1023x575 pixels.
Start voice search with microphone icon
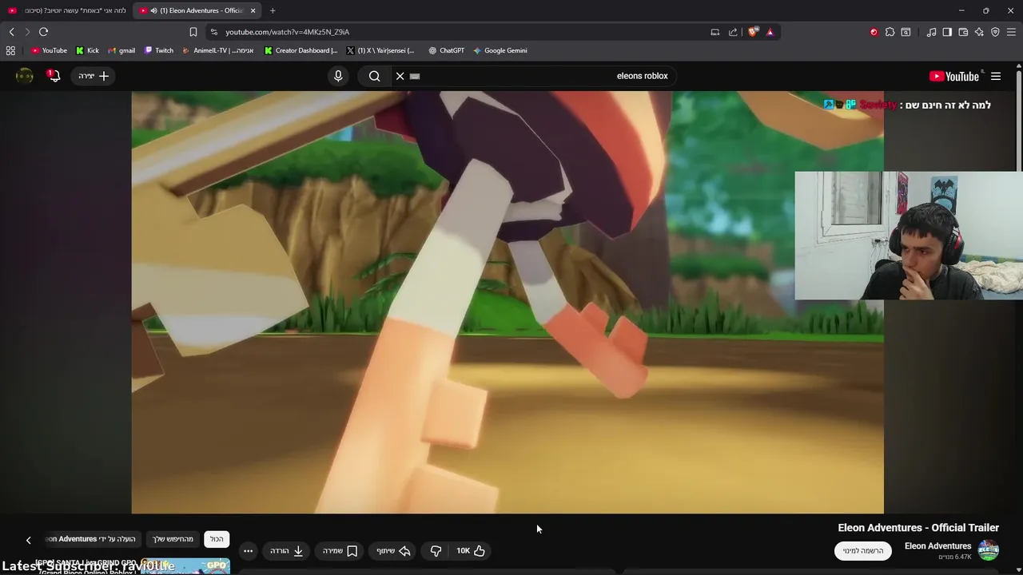coord(338,76)
